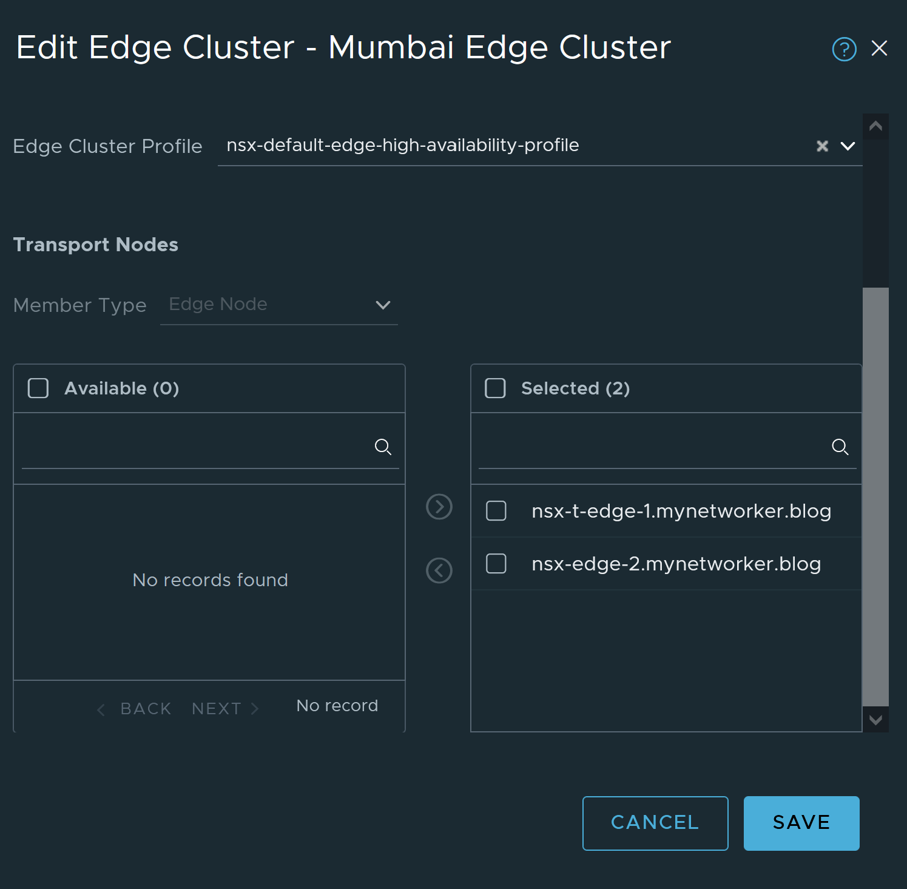Click the scrollbar down arrow
This screenshot has width=907, height=889.
pos(875,720)
